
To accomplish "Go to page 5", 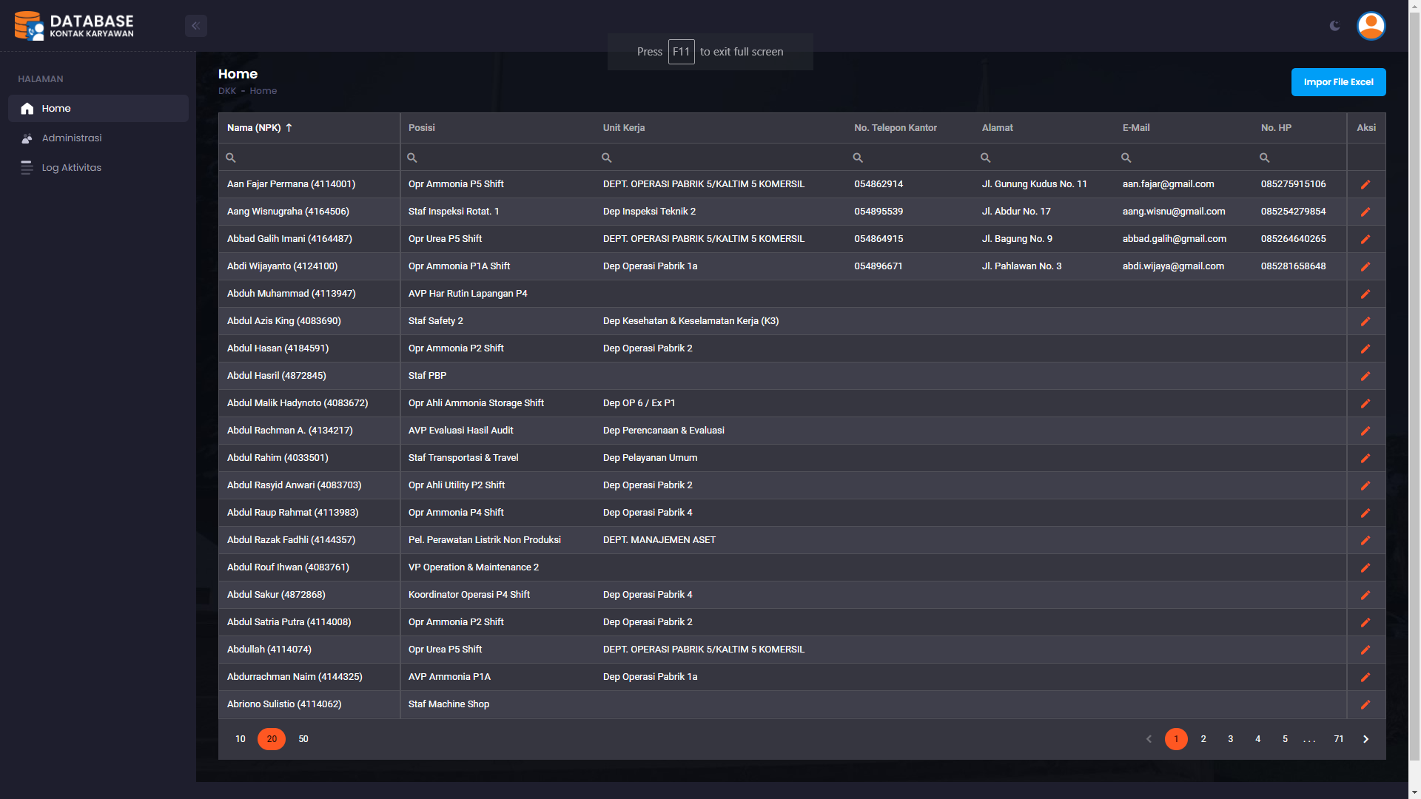I will point(1286,739).
